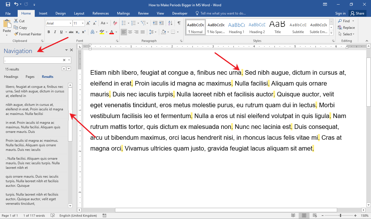Click the Share button
371x219 pixels.
tap(357, 13)
